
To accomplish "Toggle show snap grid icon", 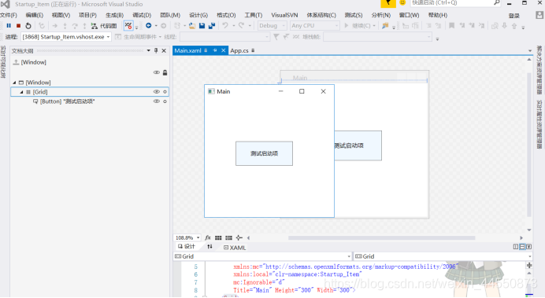I will point(218,237).
